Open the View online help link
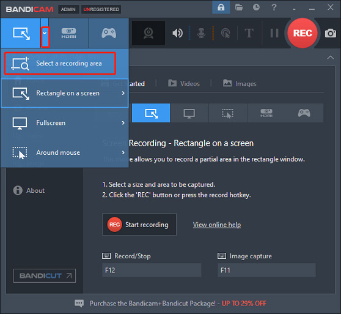This screenshot has width=341, height=314. 217,225
